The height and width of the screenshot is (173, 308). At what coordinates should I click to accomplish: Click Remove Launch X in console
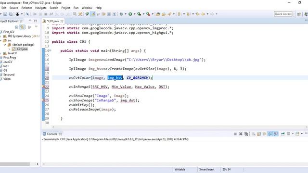point(241,134)
